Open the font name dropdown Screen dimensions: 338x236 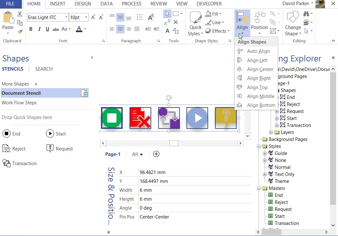pyautogui.click(x=66, y=17)
